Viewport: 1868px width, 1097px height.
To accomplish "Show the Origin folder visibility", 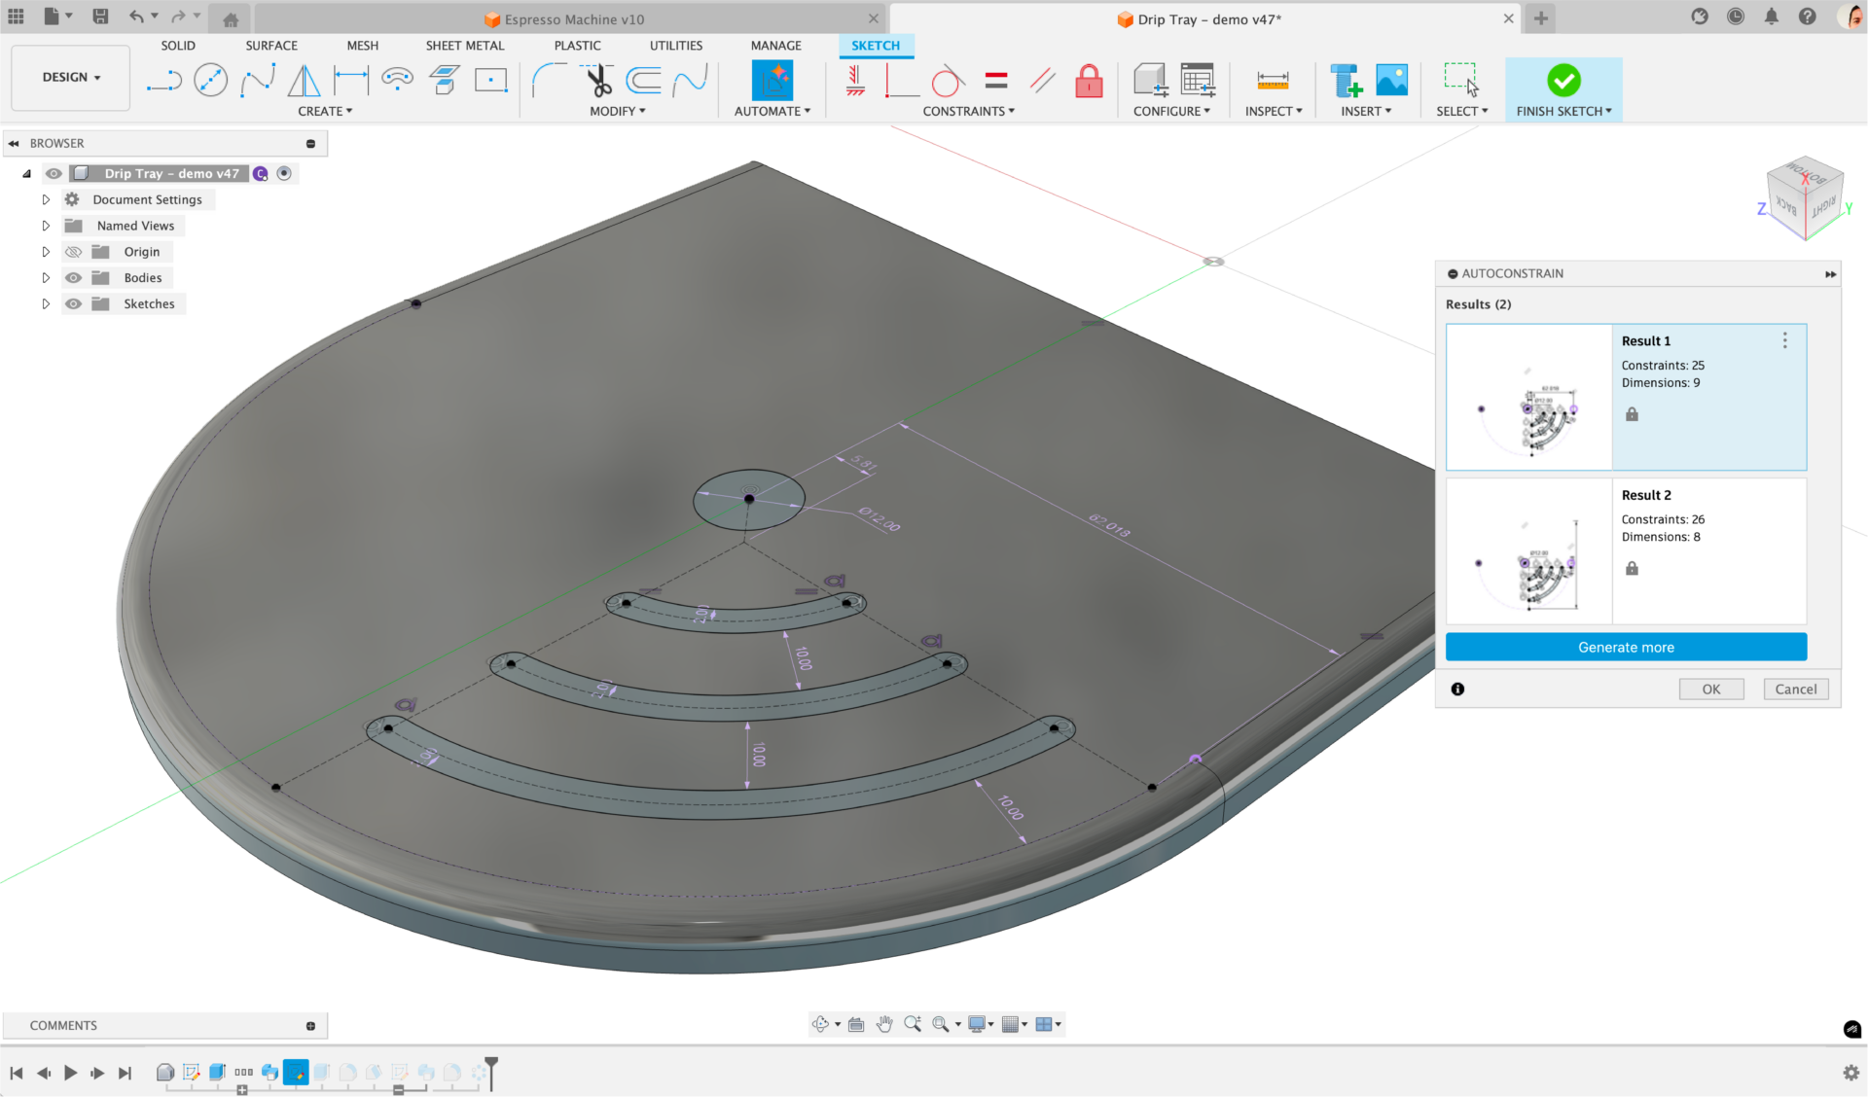I will coord(73,252).
